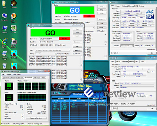Click the question mark help icon in EasyTune

(62, 86)
